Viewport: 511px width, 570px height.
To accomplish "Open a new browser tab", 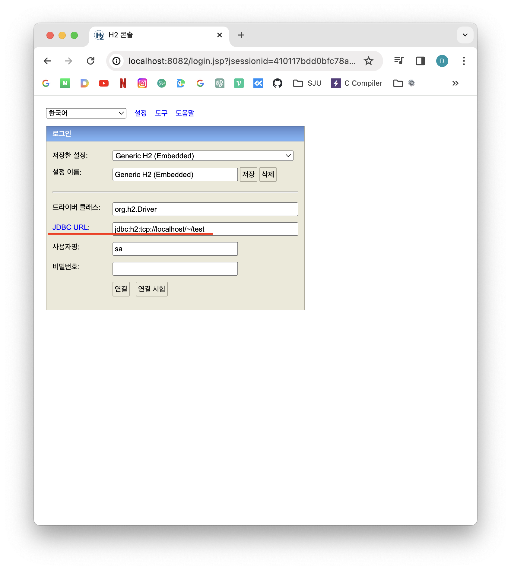I will pos(241,35).
